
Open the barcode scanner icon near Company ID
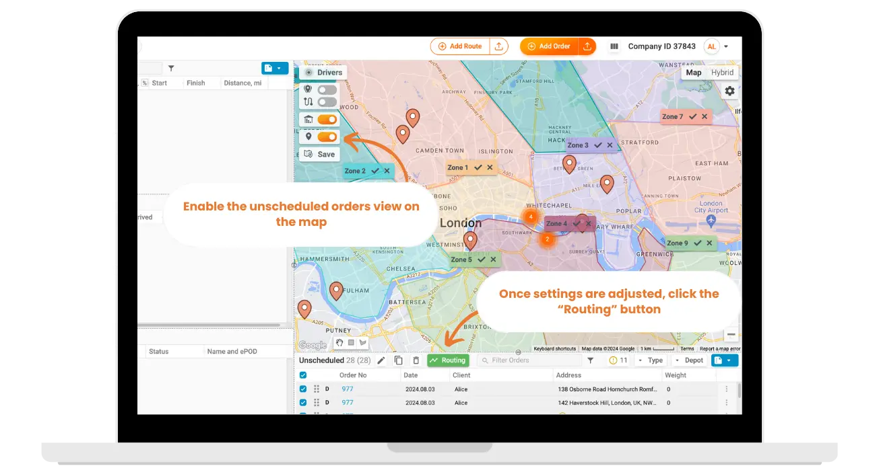614,46
